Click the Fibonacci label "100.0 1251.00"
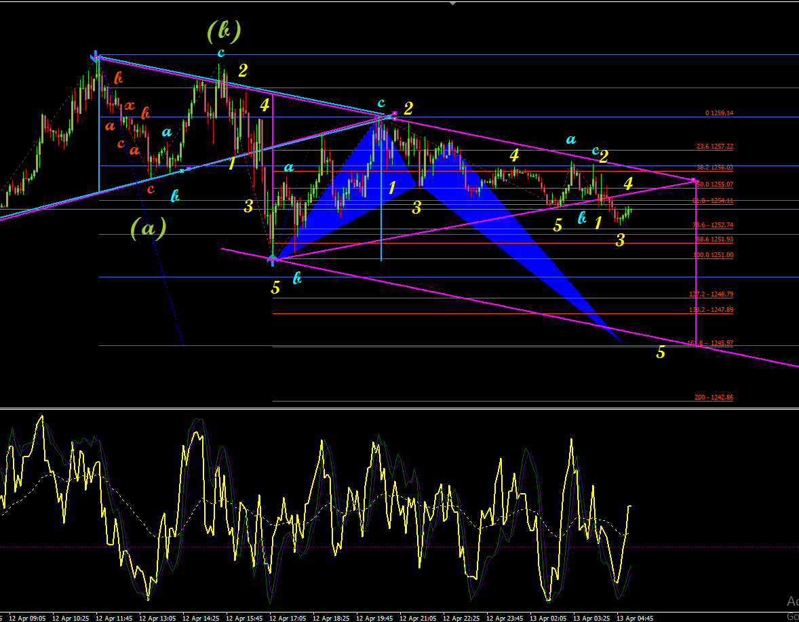This screenshot has height=622, width=799. coord(714,255)
